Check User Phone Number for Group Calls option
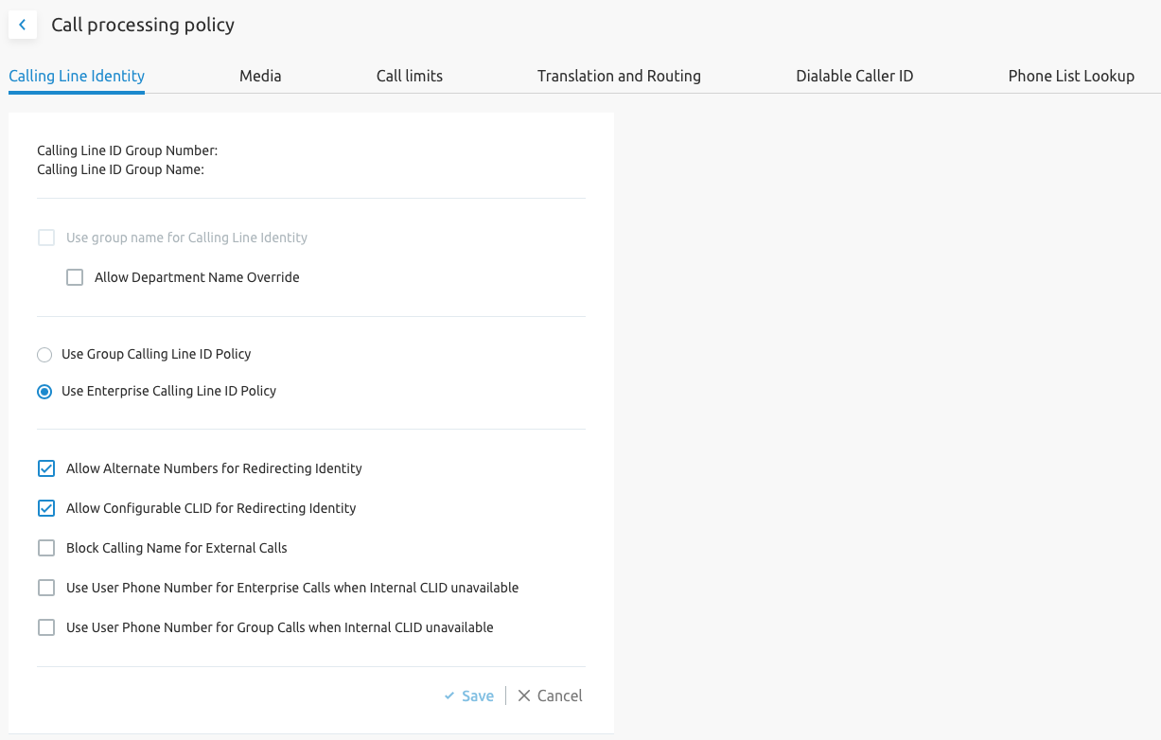This screenshot has width=1161, height=740. pos(46,627)
